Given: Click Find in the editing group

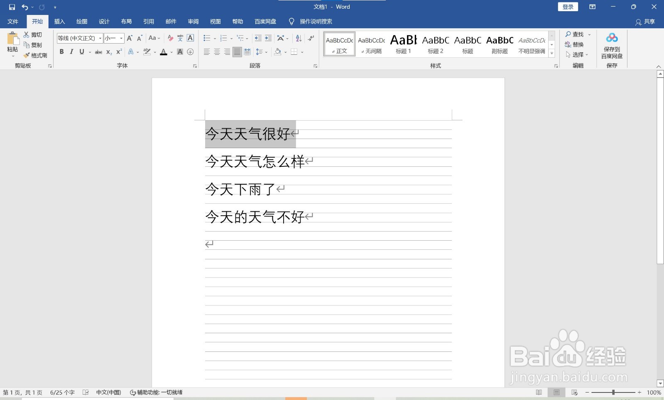Looking at the screenshot, I should point(575,34).
